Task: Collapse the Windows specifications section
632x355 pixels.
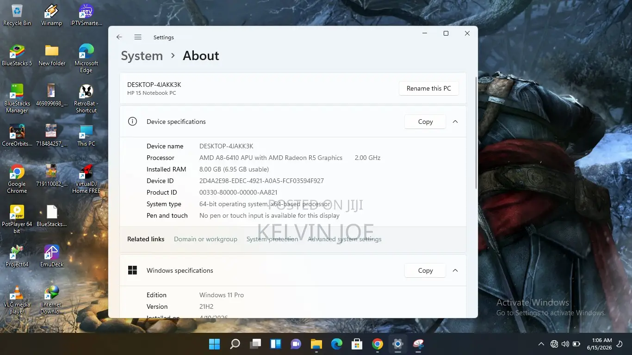Action: 455,270
